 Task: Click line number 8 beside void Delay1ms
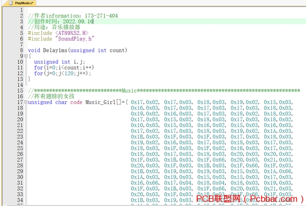[x=22, y=50]
